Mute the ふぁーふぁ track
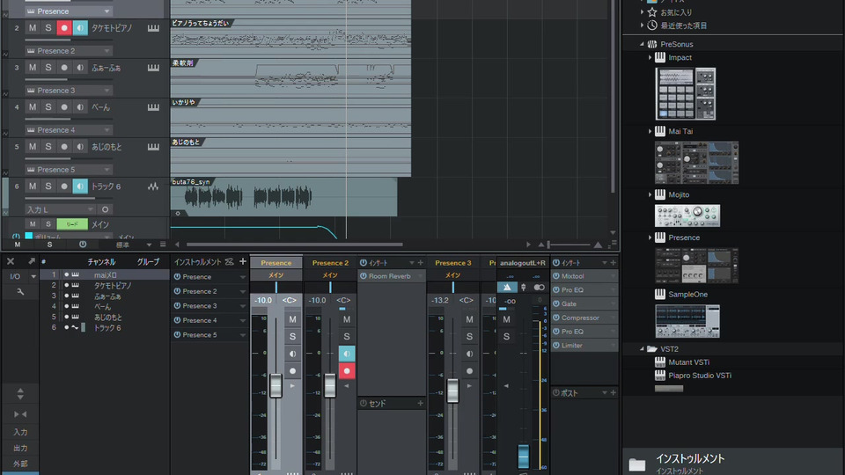The width and height of the screenshot is (845, 475). click(x=33, y=68)
